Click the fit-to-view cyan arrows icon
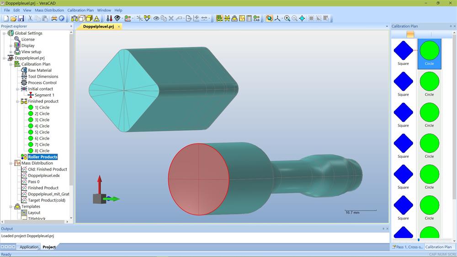Screen dimensions: 457x257 [302, 18]
